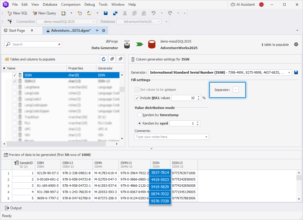Open the File menu
Viewport: 303px width, 220px height.
tap(15, 4)
